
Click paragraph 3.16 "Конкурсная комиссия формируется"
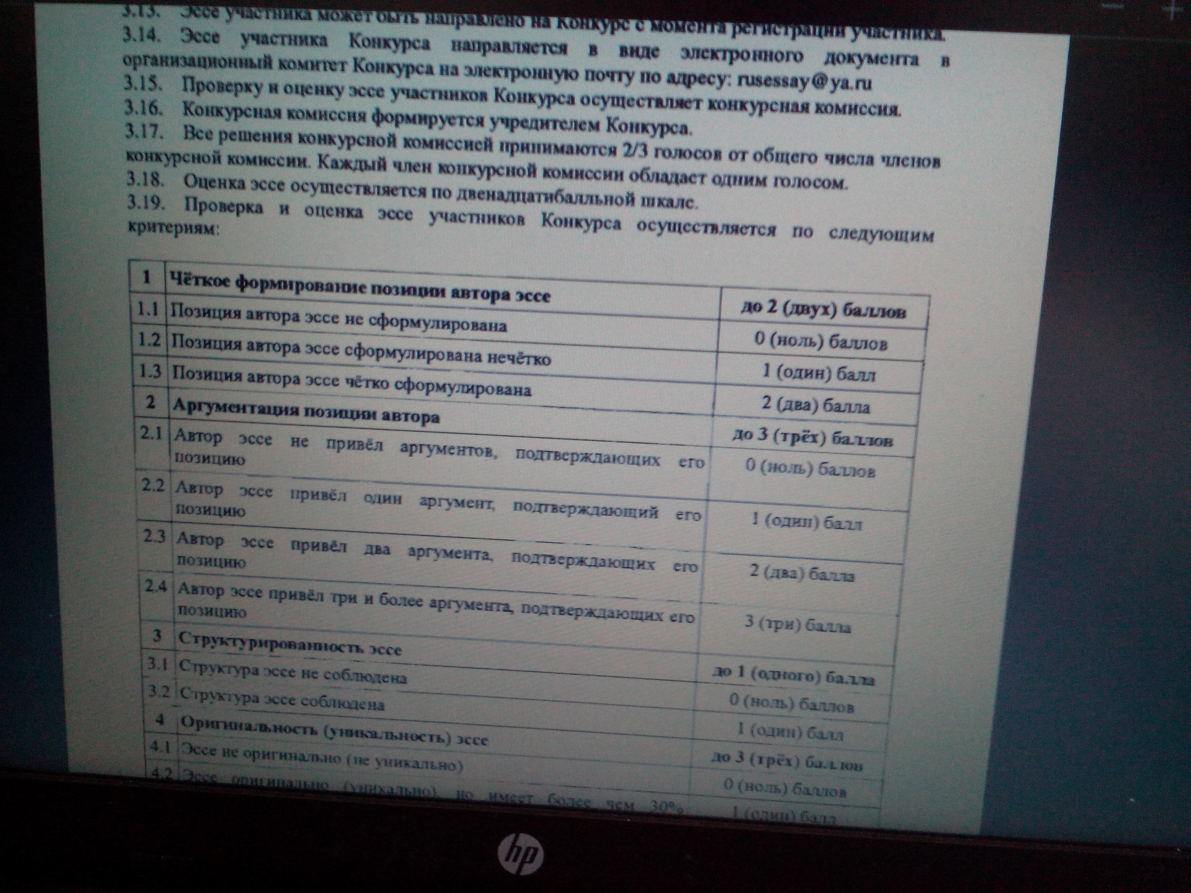[x=408, y=119]
